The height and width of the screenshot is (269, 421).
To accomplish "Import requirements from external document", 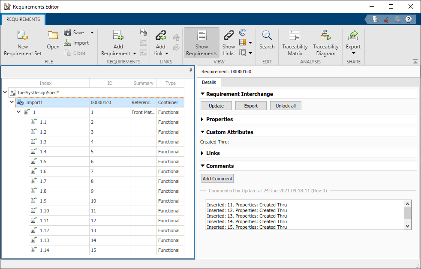I will point(79,43).
